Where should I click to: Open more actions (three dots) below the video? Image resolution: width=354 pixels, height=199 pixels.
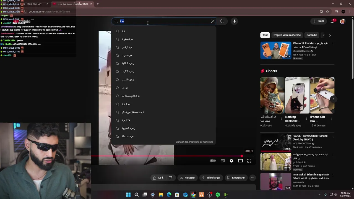click(253, 178)
